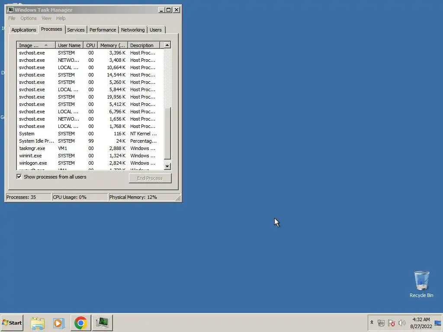This screenshot has height=332, width=443.
Task: Click the Task Manager taskbar button
Action: coord(102,323)
